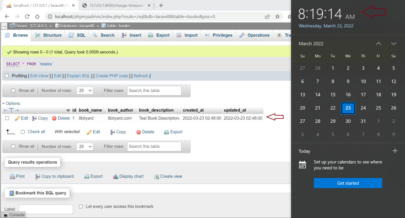Viewport: 405px width, 218px height.
Task: Open the top Number of rows dropdown
Action: click(x=85, y=91)
